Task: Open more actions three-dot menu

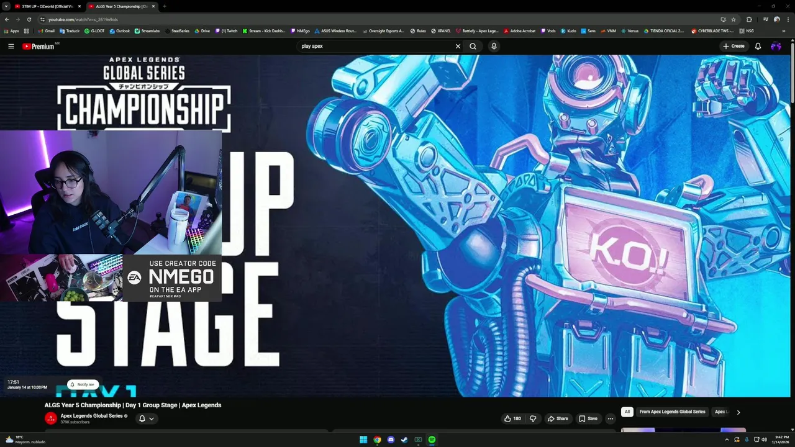Action: pos(611,418)
